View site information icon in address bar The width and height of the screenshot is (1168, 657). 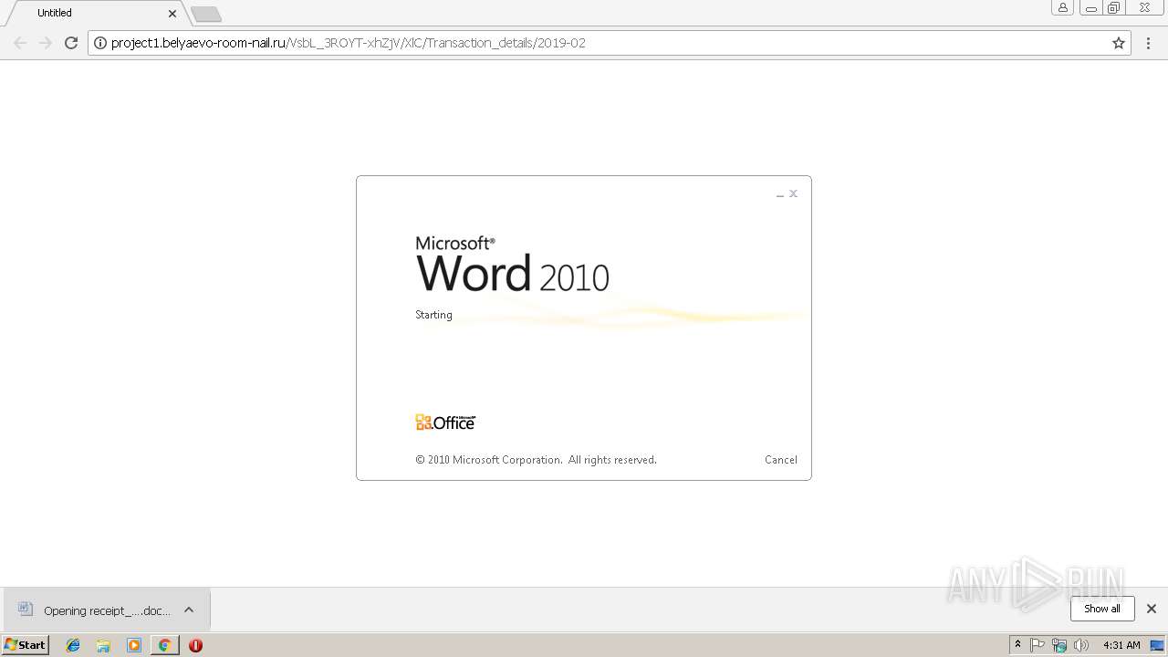point(99,43)
